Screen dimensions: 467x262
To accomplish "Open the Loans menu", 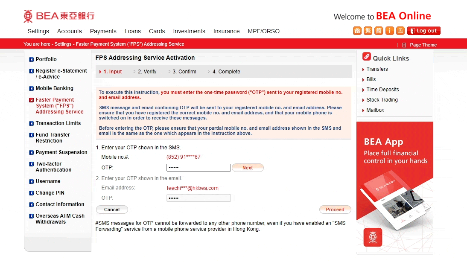I will point(132,31).
